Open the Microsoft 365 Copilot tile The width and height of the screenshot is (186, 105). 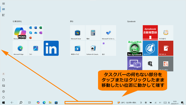pos(20,33)
